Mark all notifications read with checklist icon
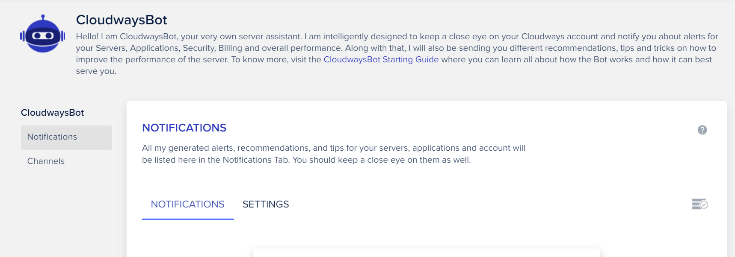The height and width of the screenshot is (257, 735). point(700,204)
